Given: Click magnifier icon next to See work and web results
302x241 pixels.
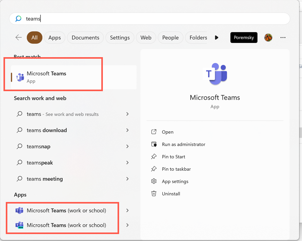Looking at the screenshot, I should pos(19,114).
